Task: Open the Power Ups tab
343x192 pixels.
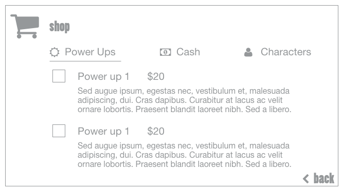Action: pyautogui.click(x=85, y=52)
